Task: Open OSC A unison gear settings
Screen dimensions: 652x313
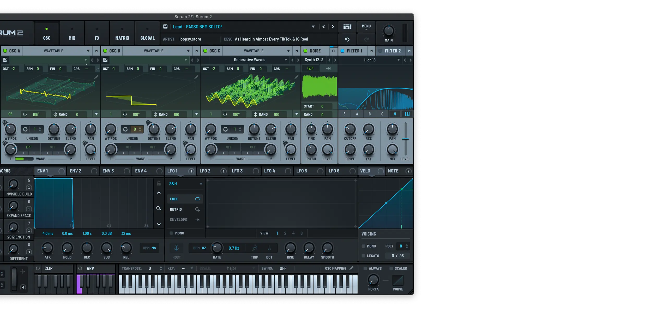Action: (25, 129)
